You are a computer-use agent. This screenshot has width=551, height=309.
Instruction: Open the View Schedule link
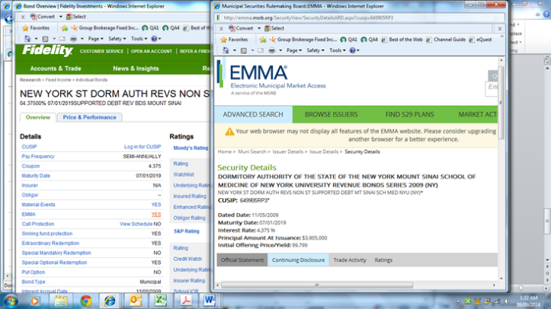136,225
